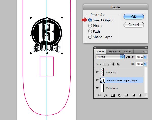The height and width of the screenshot is (120, 152).
Task: Confirm paste with OK button
Action: pos(134,17)
